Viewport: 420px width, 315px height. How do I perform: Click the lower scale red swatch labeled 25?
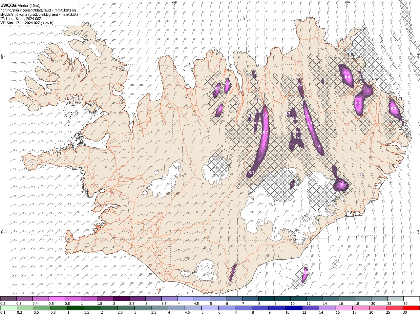395,308
